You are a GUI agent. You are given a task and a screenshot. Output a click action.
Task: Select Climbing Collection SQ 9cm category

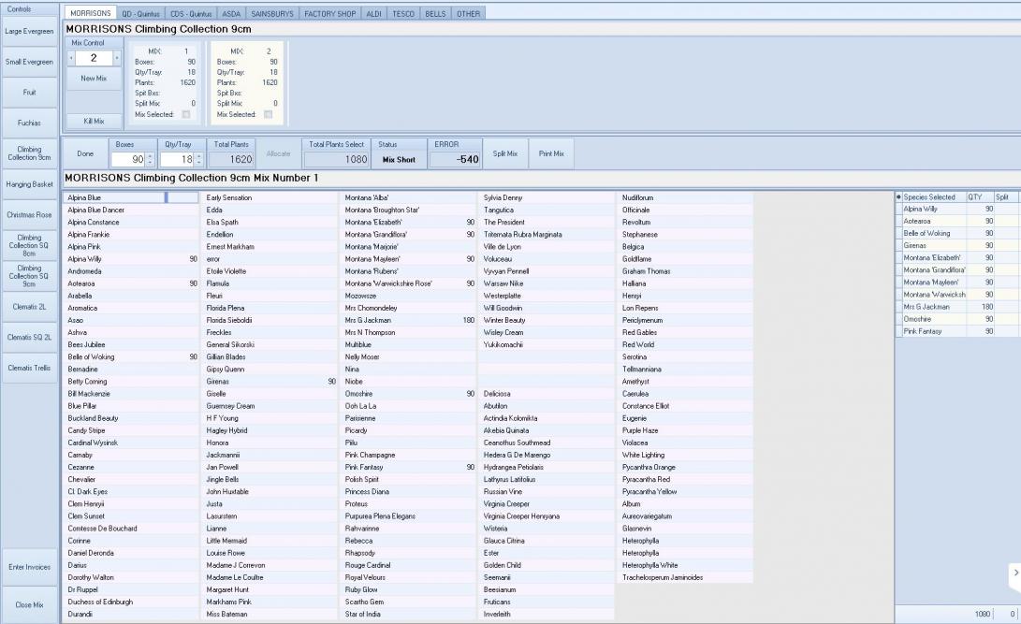(x=29, y=276)
